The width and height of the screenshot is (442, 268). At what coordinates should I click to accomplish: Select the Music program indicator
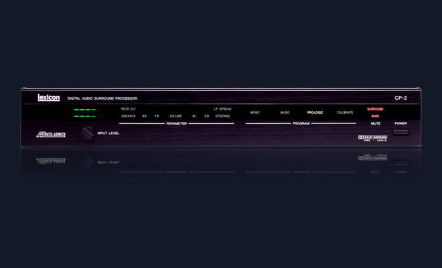(285, 113)
